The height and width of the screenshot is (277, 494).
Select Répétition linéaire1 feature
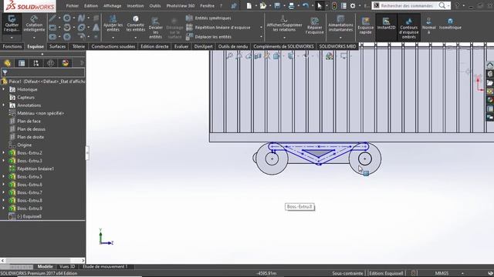pos(36,169)
